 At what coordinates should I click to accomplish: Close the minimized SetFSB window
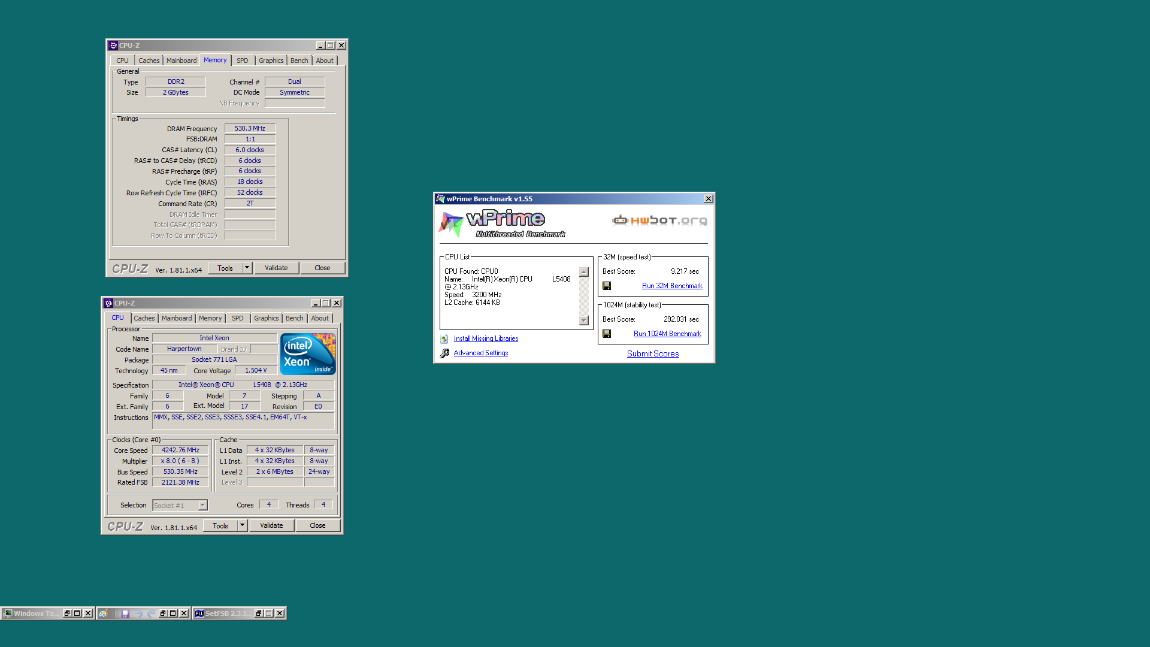[x=280, y=613]
